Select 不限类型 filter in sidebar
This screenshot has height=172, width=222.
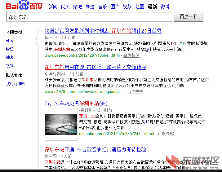click(14, 32)
